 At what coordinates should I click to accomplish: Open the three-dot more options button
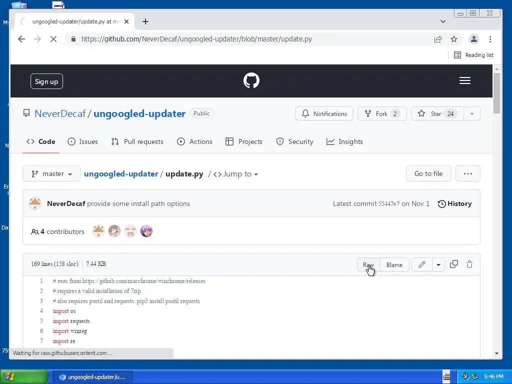pos(467,173)
